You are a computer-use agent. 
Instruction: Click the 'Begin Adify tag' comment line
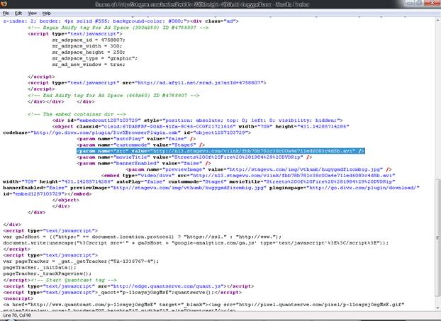118,28
